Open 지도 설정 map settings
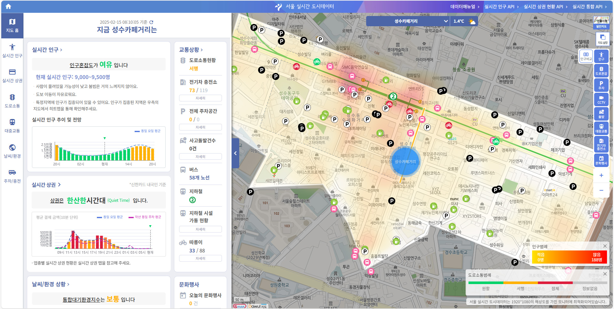Screen dimensions: 614x309 tap(602, 39)
